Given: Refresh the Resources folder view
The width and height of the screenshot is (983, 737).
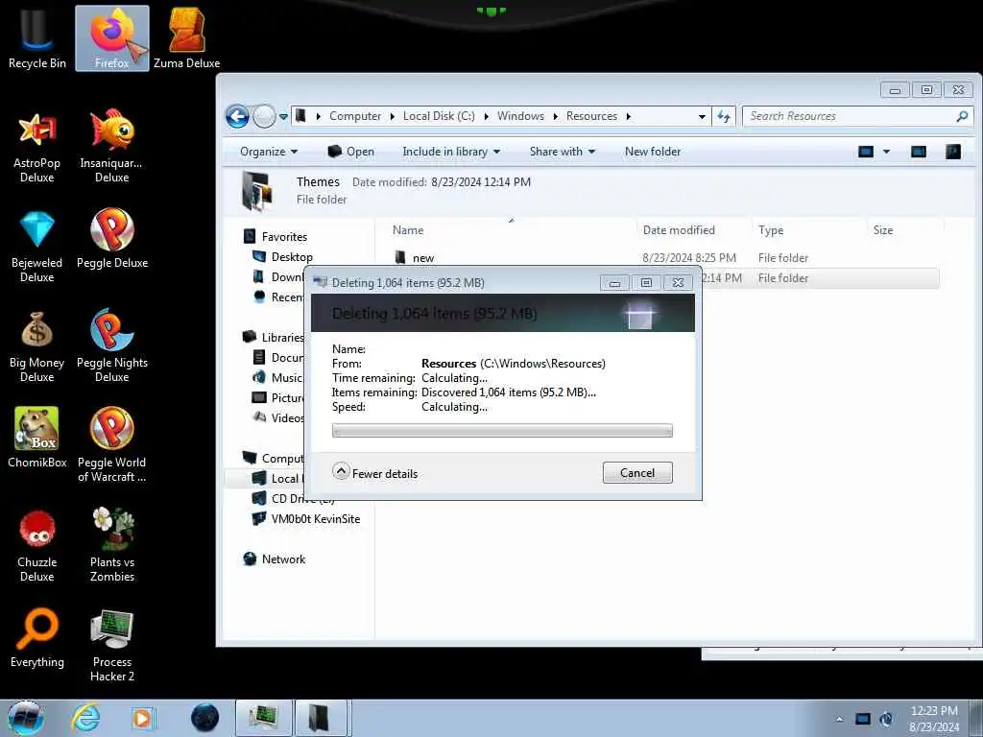Looking at the screenshot, I should 724,116.
